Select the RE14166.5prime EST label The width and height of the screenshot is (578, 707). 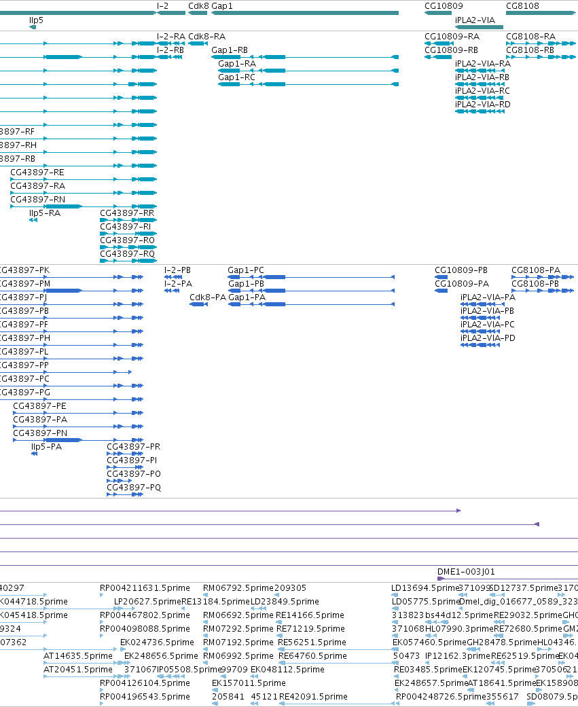point(310,615)
